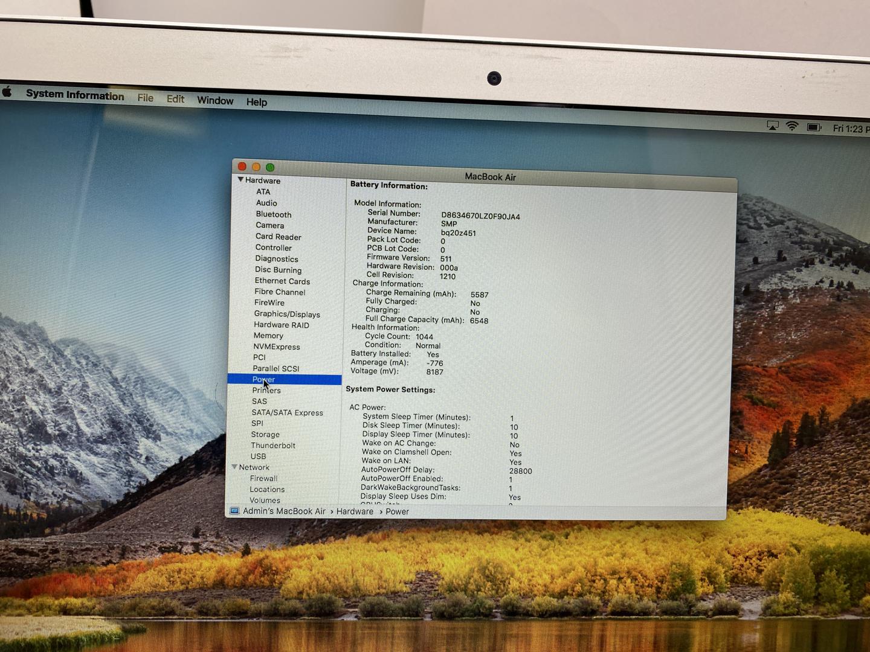870x652 pixels.
Task: Select NVMExpress in the sidebar
Action: [x=276, y=347]
